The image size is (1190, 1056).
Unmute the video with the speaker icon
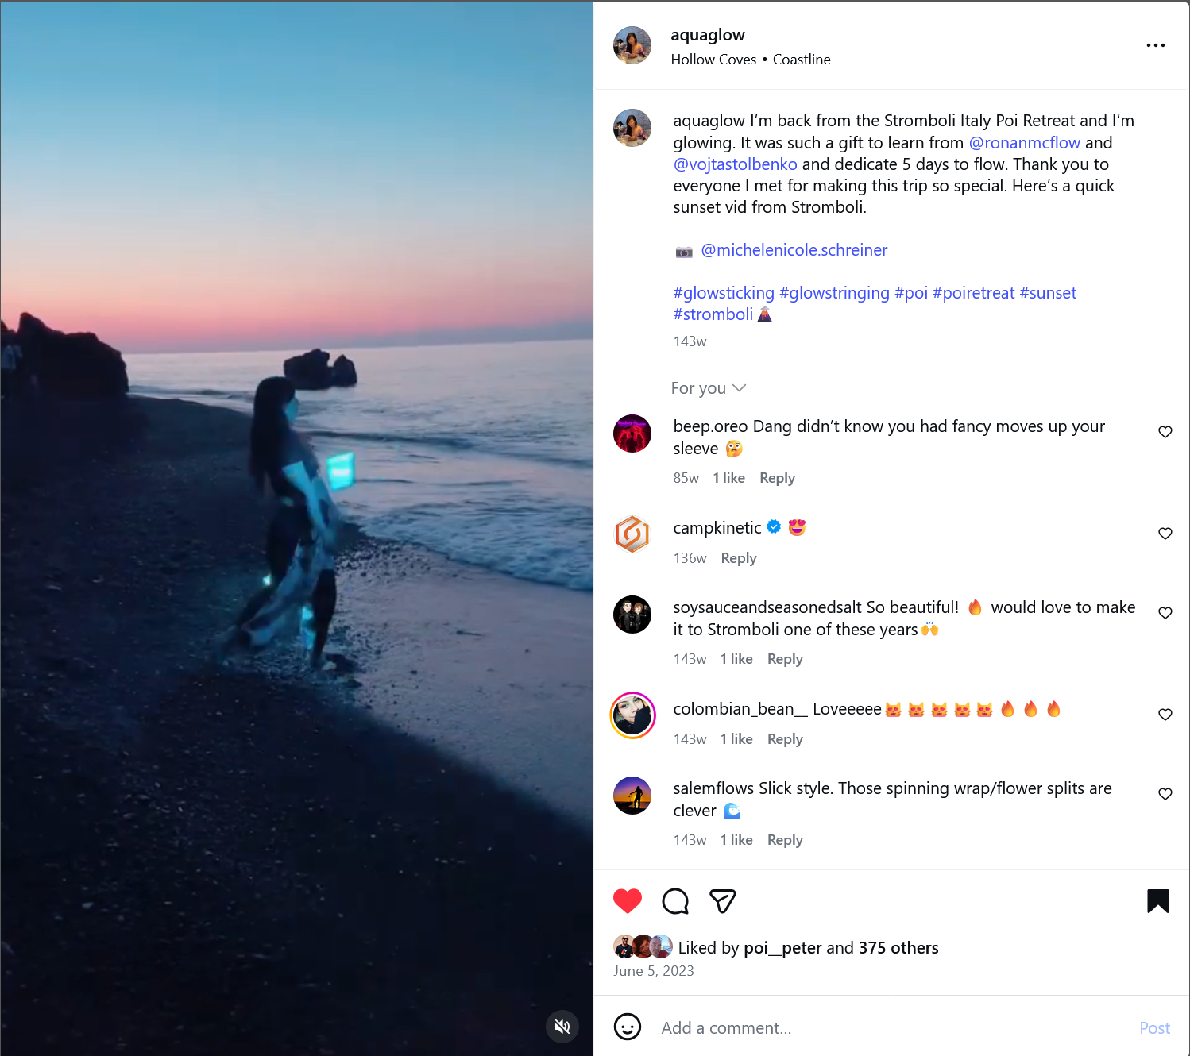tap(562, 1027)
